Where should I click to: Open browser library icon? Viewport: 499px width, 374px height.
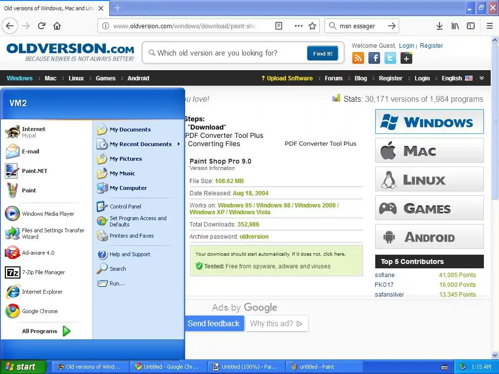455,26
